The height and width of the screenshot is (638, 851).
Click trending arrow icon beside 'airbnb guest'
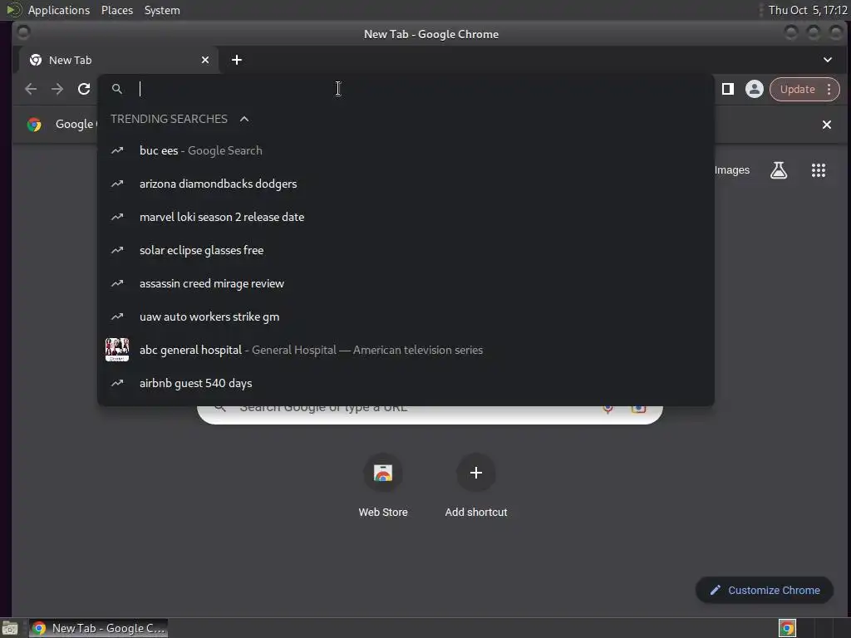[117, 383]
